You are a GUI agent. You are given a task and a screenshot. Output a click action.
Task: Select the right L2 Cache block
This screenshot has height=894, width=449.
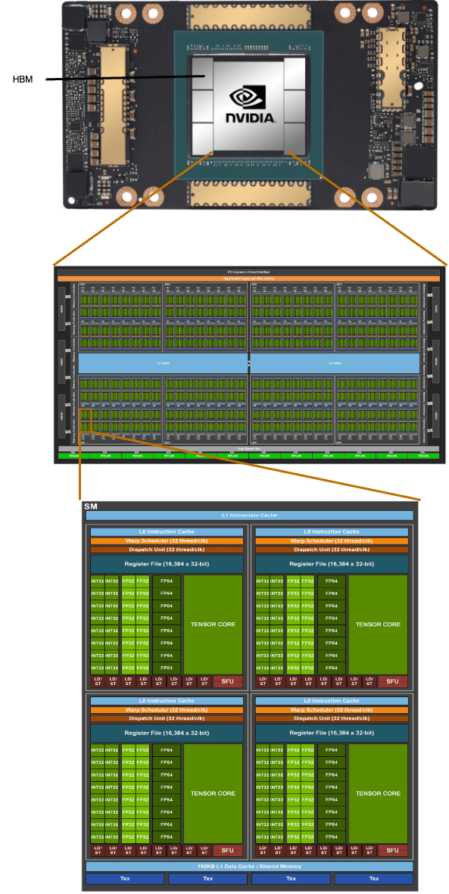pos(335,363)
